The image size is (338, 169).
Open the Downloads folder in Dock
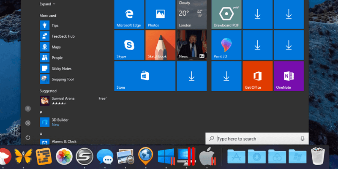[x=257, y=156]
